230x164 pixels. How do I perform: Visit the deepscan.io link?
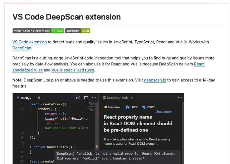pyautogui.click(x=155, y=80)
